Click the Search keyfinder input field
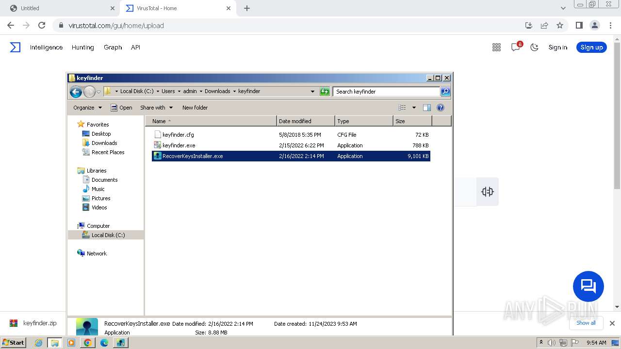Screen dimensions: 621x349 pyautogui.click(x=386, y=92)
